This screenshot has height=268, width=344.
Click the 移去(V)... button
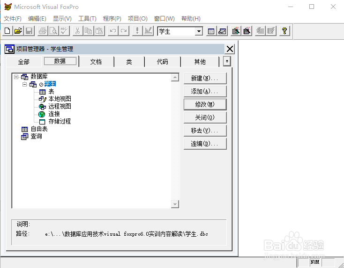point(205,130)
